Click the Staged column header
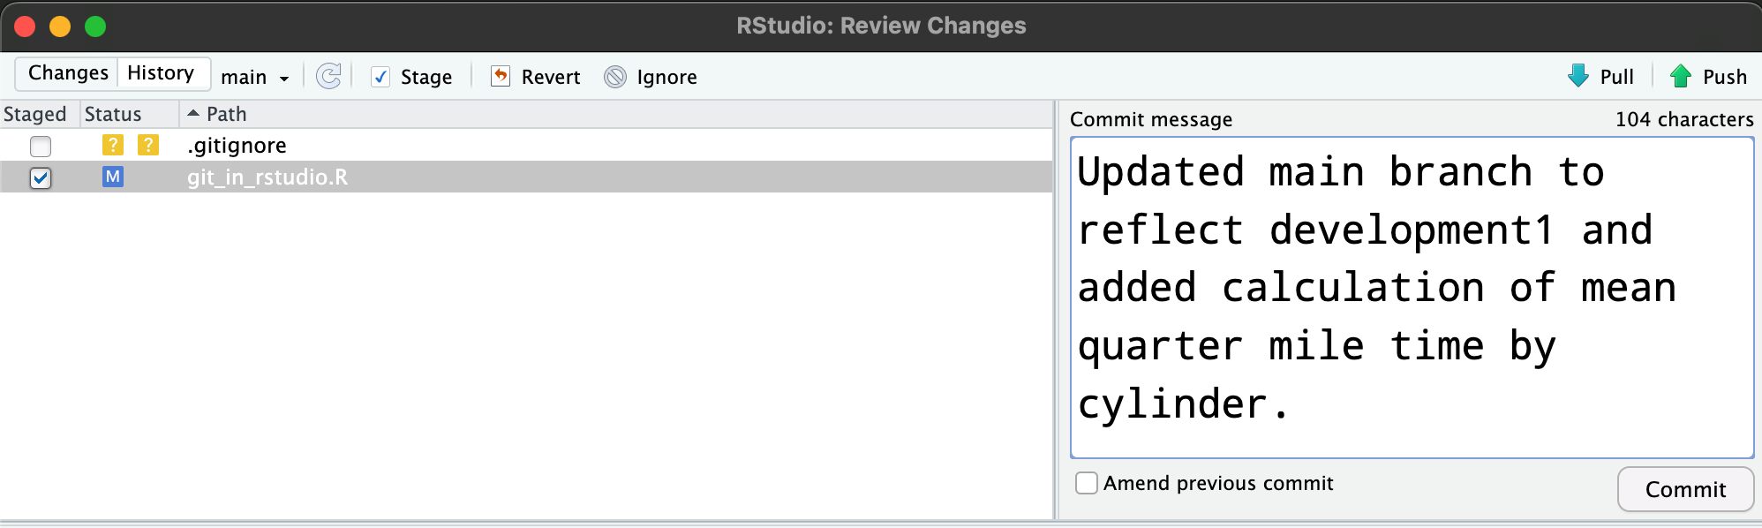The image size is (1762, 528). pos(35,114)
